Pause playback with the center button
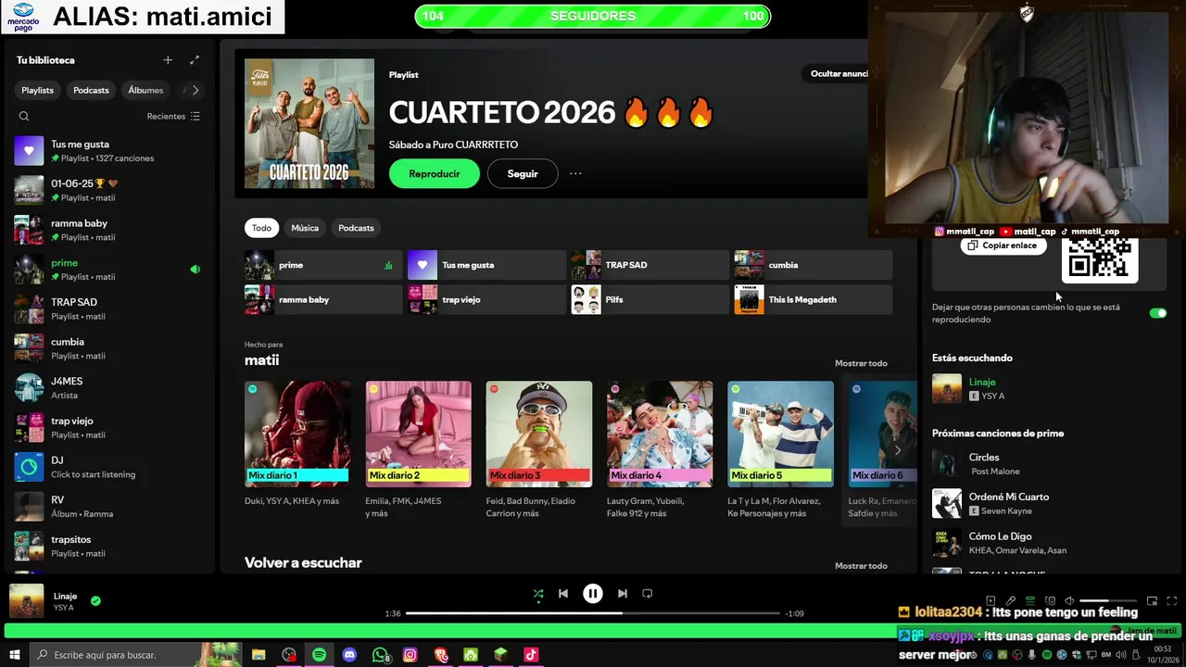1186x667 pixels. coord(593,594)
